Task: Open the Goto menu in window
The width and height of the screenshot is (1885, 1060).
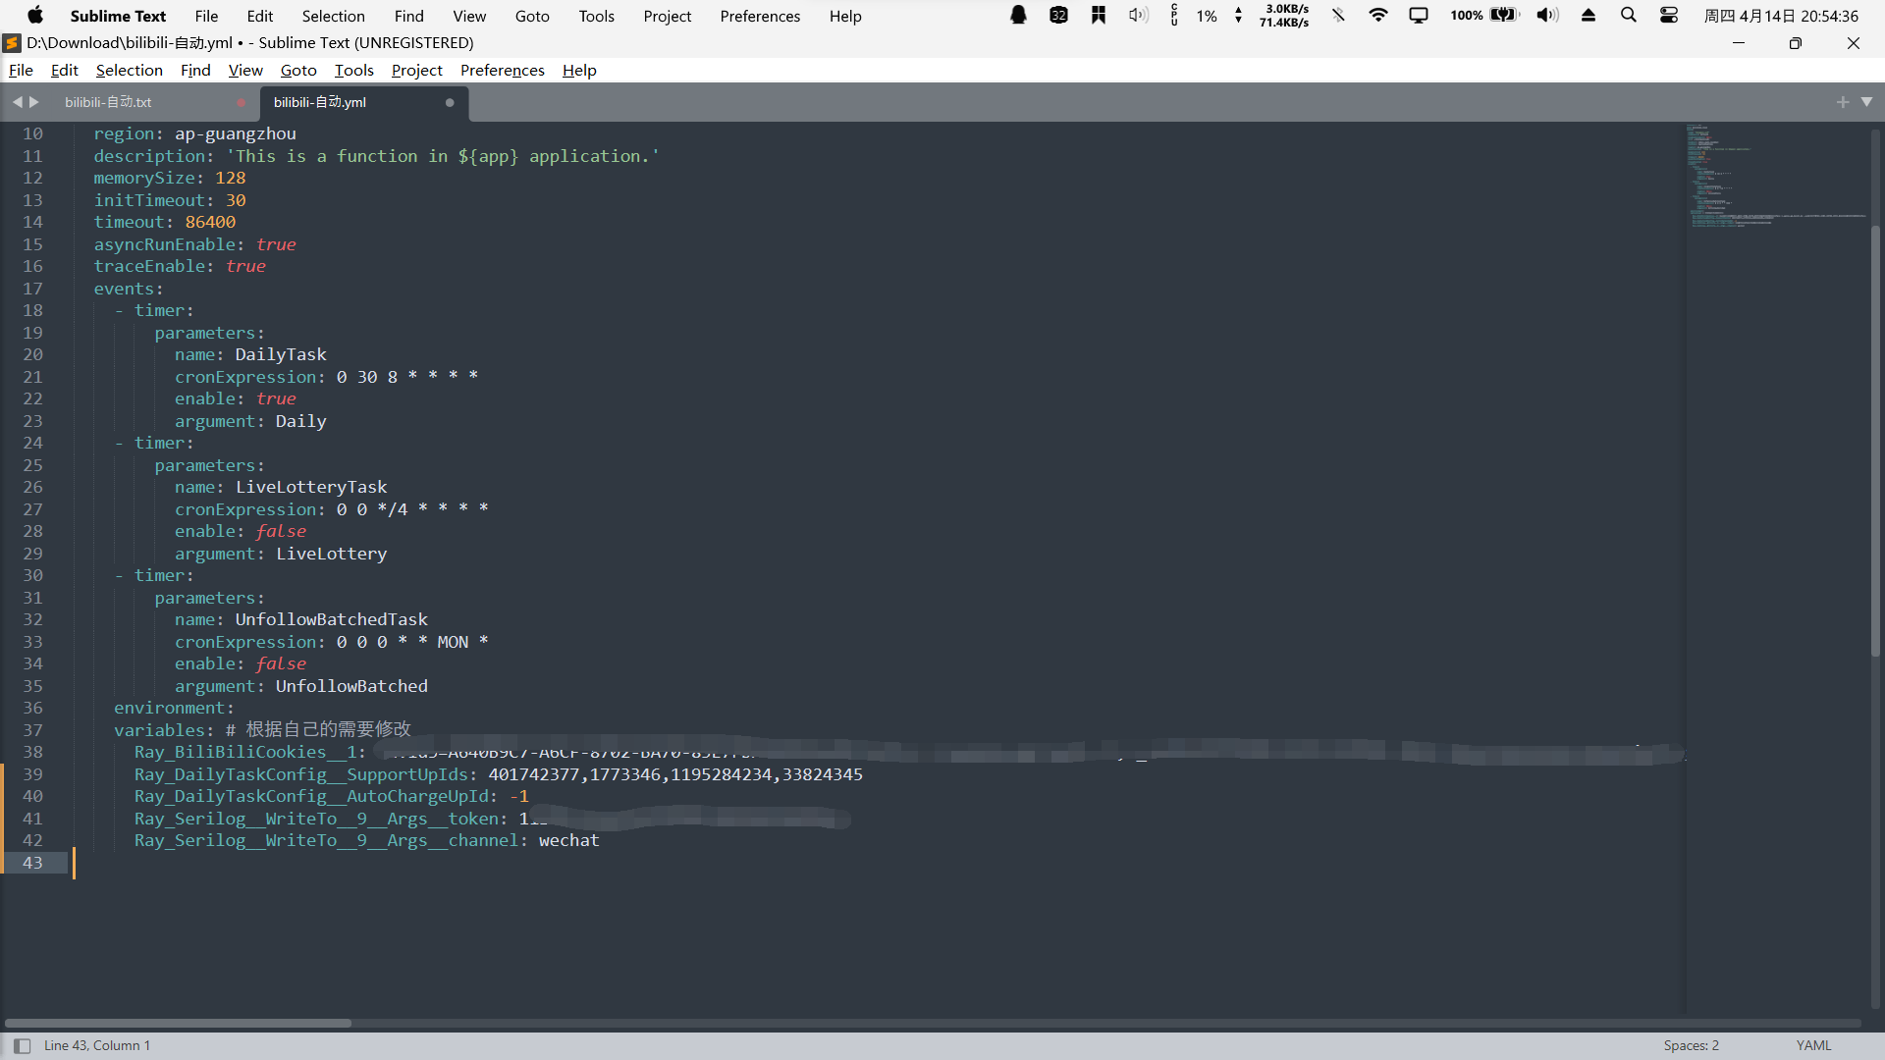Action: point(298,70)
